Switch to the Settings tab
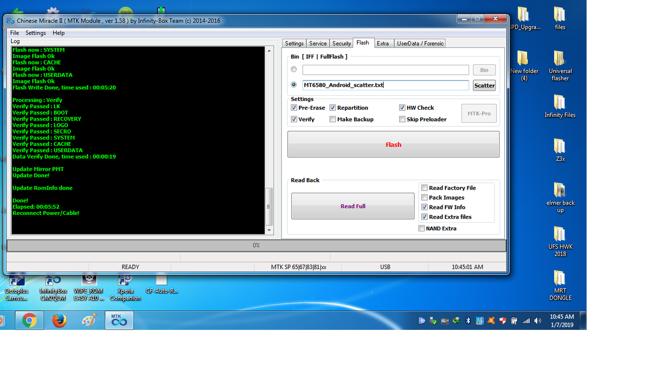The height and width of the screenshot is (371, 660). point(294,43)
